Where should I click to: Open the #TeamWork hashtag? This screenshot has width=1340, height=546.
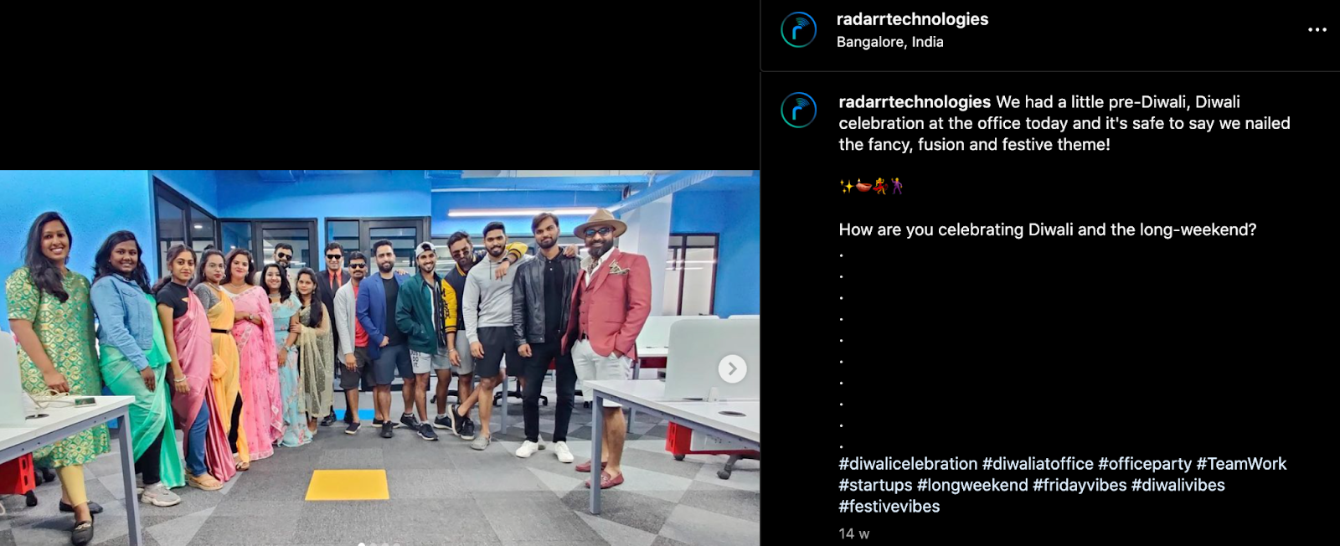click(1241, 464)
